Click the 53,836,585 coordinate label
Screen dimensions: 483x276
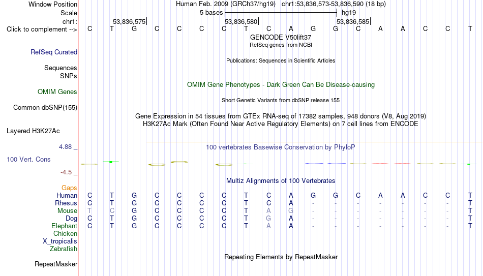click(353, 21)
